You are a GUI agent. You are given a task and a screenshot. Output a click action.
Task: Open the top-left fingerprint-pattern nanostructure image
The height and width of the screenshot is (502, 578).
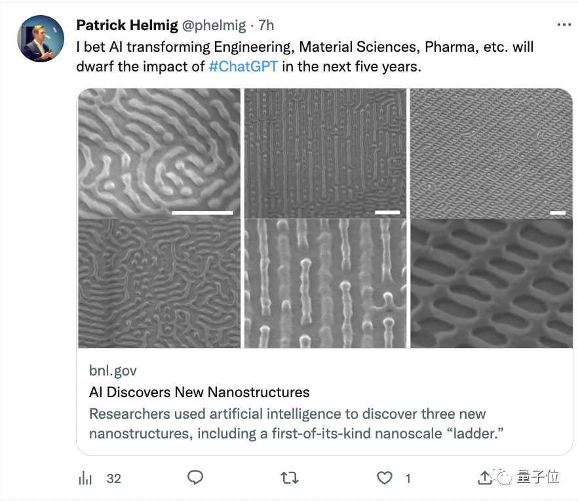coord(160,153)
